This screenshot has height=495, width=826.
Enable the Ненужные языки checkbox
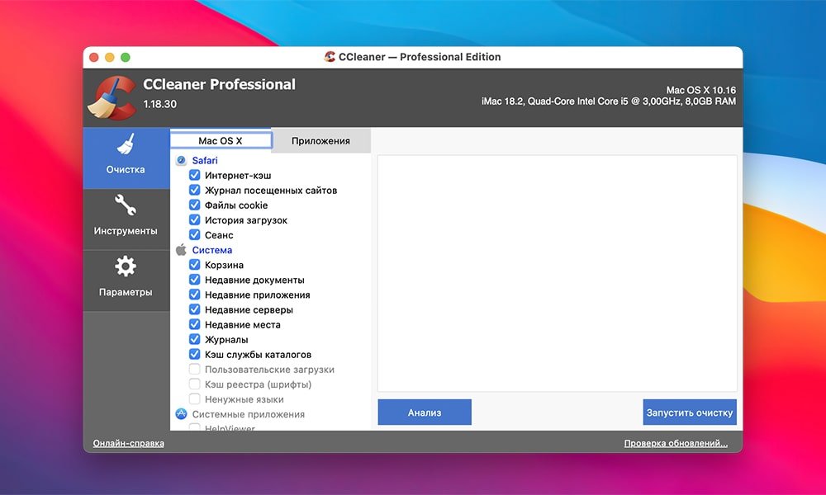pyautogui.click(x=194, y=399)
